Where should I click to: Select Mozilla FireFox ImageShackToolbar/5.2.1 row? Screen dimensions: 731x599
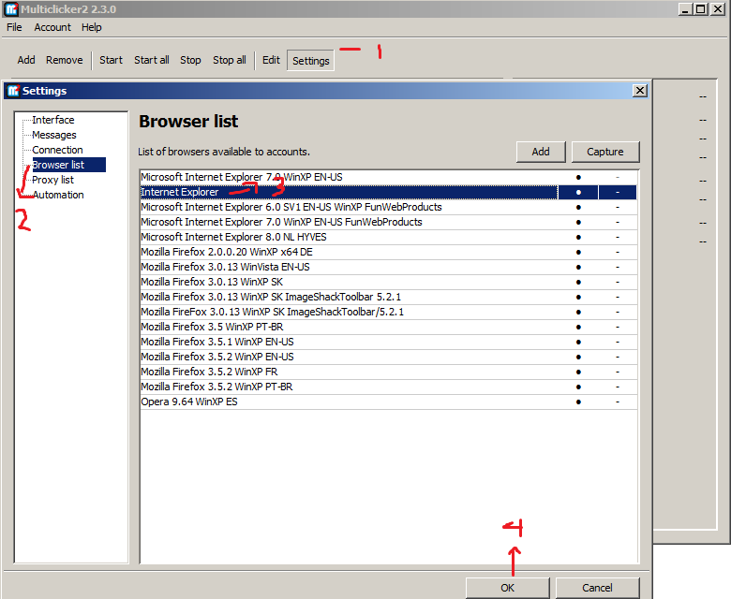(389, 312)
